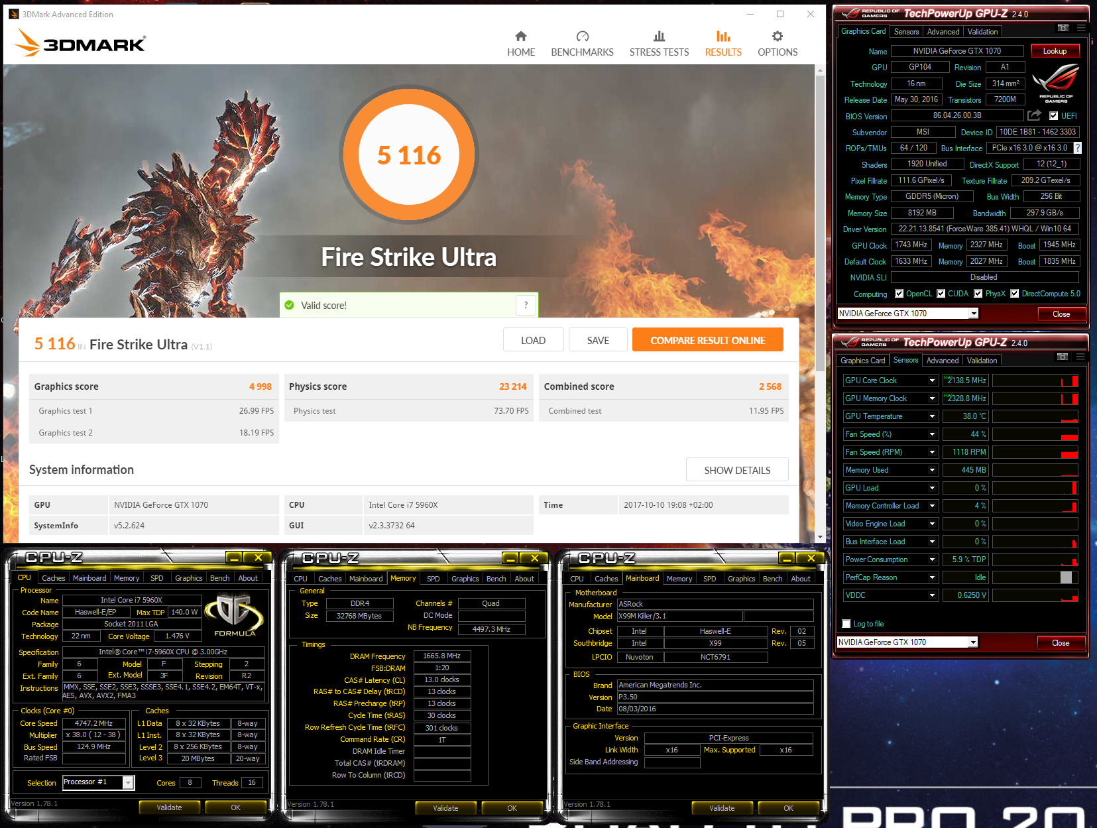Click Close in lower GPU-Z Sensors window
Screen dimensions: 1097x828
point(1061,643)
